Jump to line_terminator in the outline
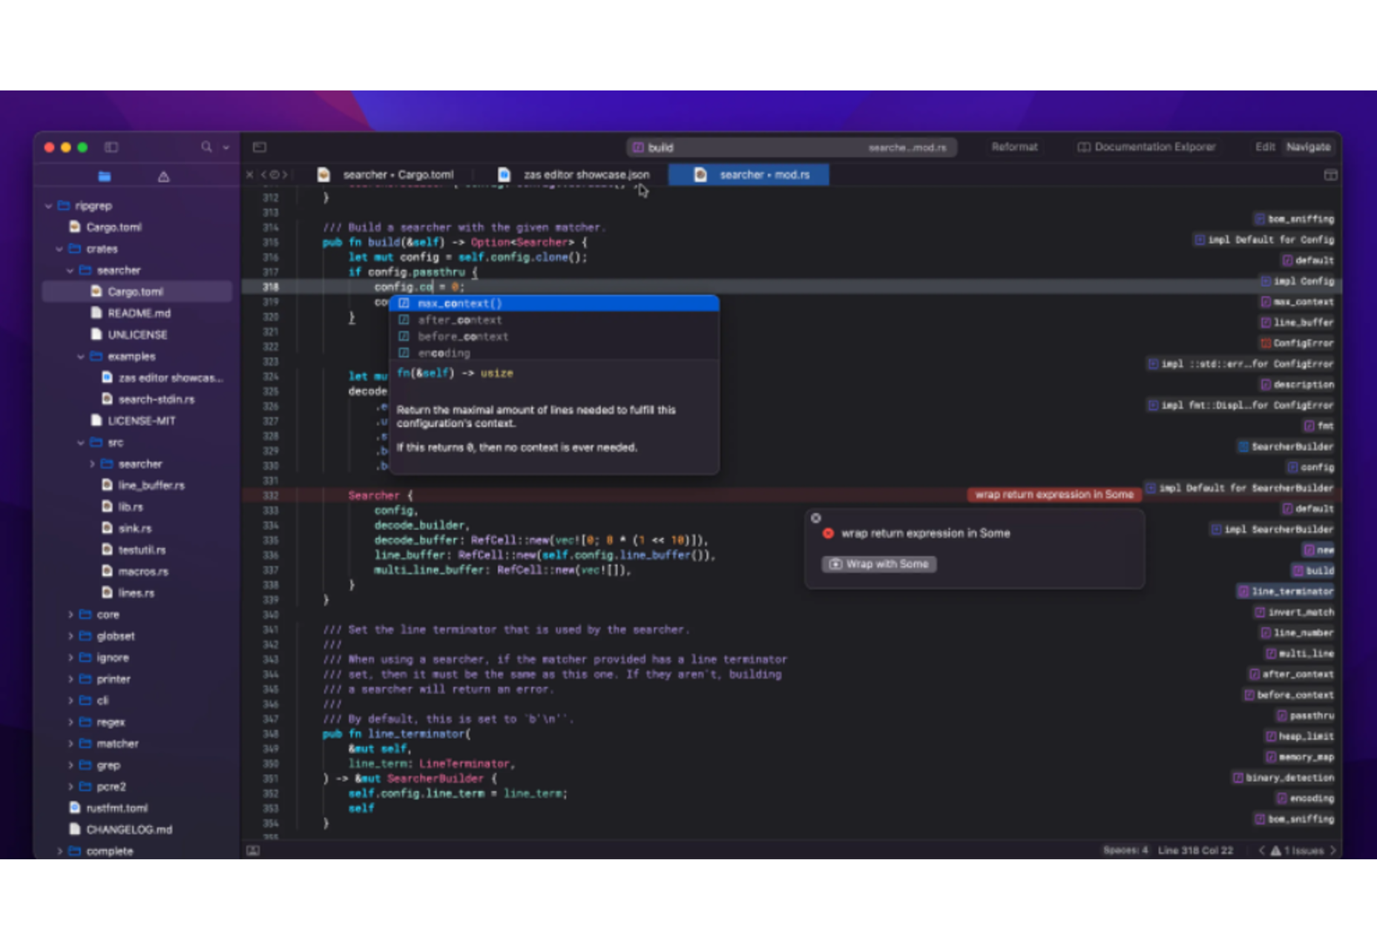The height and width of the screenshot is (949, 1377). [1286, 592]
